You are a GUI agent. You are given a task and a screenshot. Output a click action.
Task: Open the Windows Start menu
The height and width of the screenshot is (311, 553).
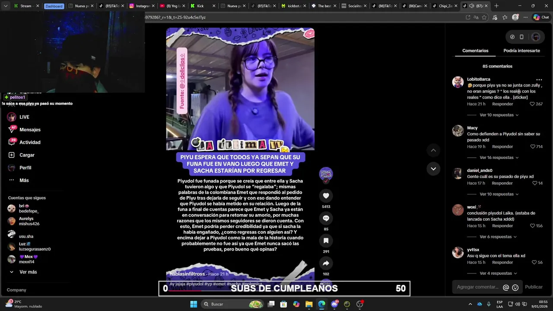[194, 304]
